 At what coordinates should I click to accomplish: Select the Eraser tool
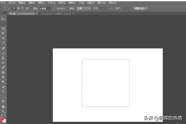[x=3, y=67]
